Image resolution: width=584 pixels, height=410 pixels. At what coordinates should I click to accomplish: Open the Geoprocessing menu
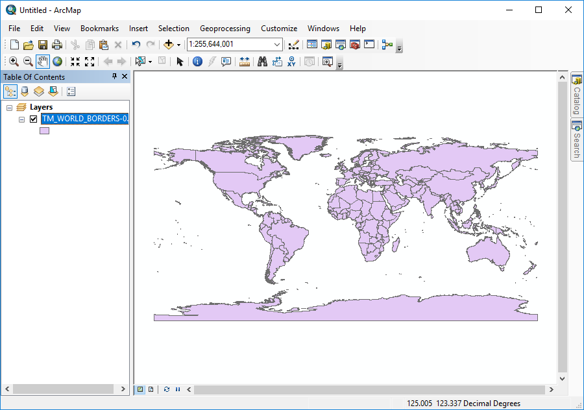[x=225, y=29]
